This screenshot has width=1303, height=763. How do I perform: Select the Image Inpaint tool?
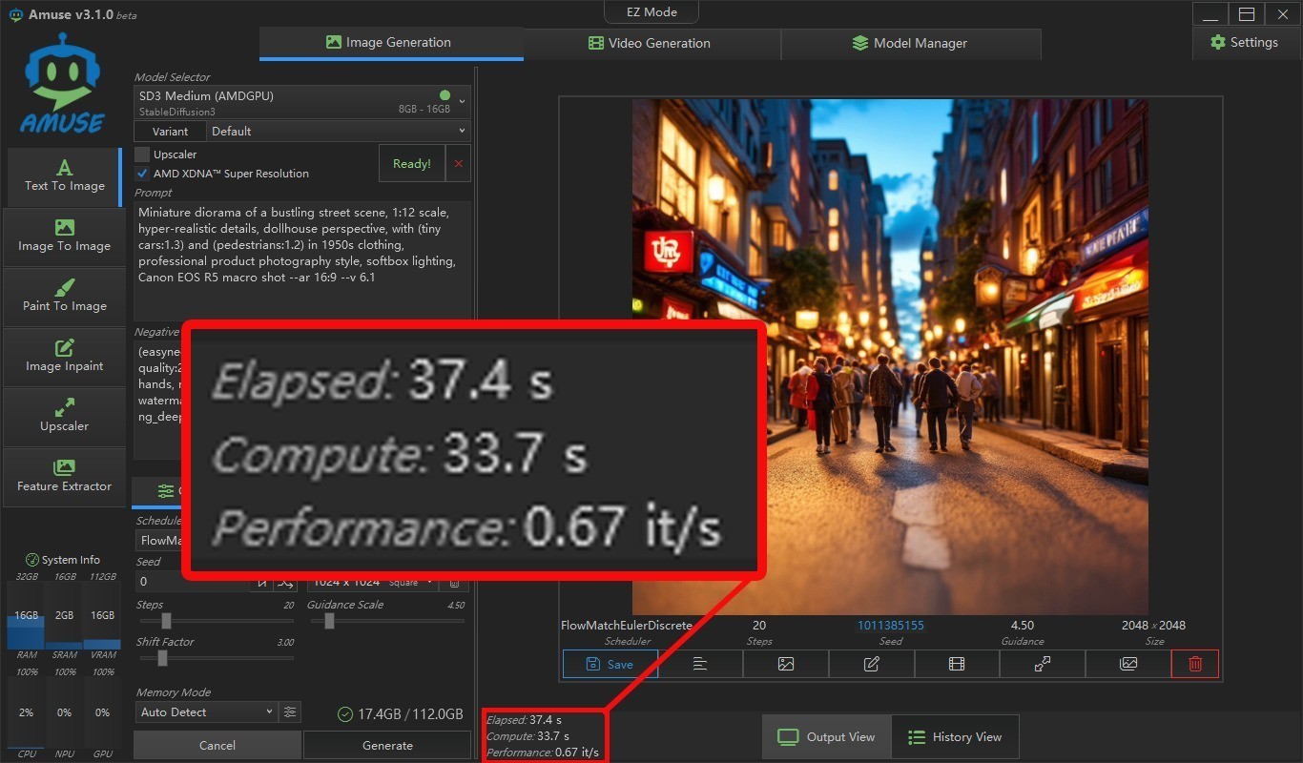65,357
